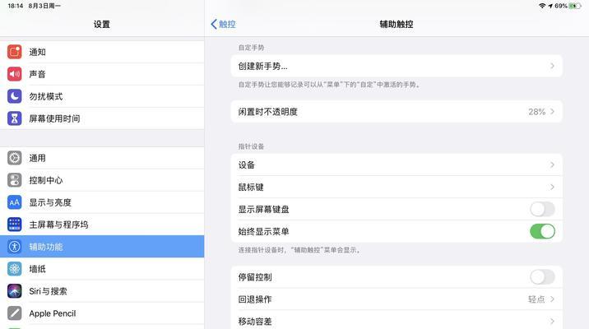Tap the 主屏幕与程序坞 grid icon
This screenshot has width=589, height=329.
14,225
